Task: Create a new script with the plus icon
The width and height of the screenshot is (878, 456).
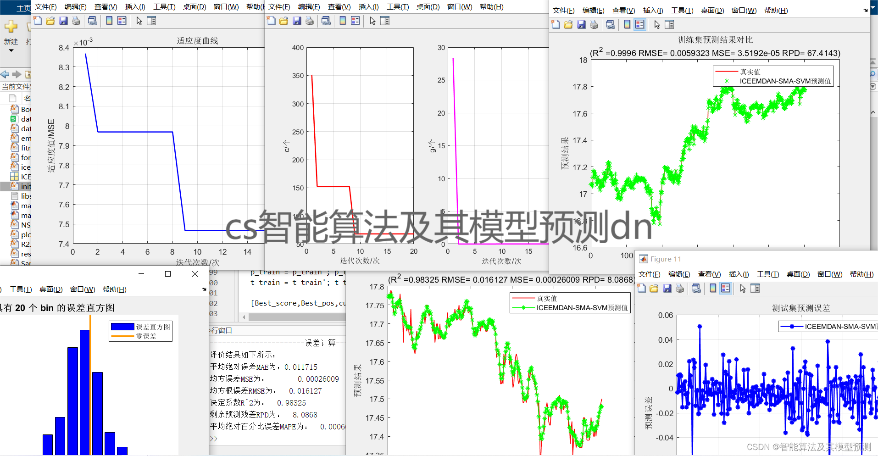Action: pyautogui.click(x=11, y=26)
